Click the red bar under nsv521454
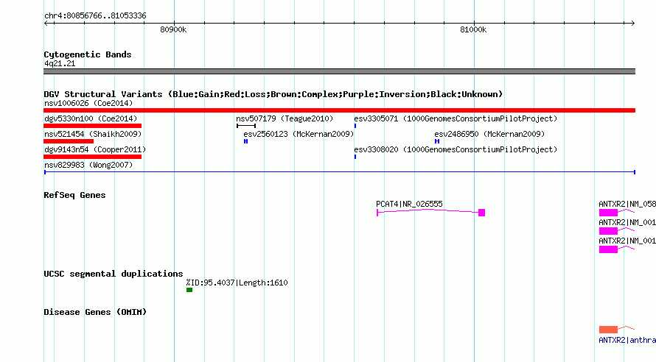The height and width of the screenshot is (362, 656). (x=69, y=141)
